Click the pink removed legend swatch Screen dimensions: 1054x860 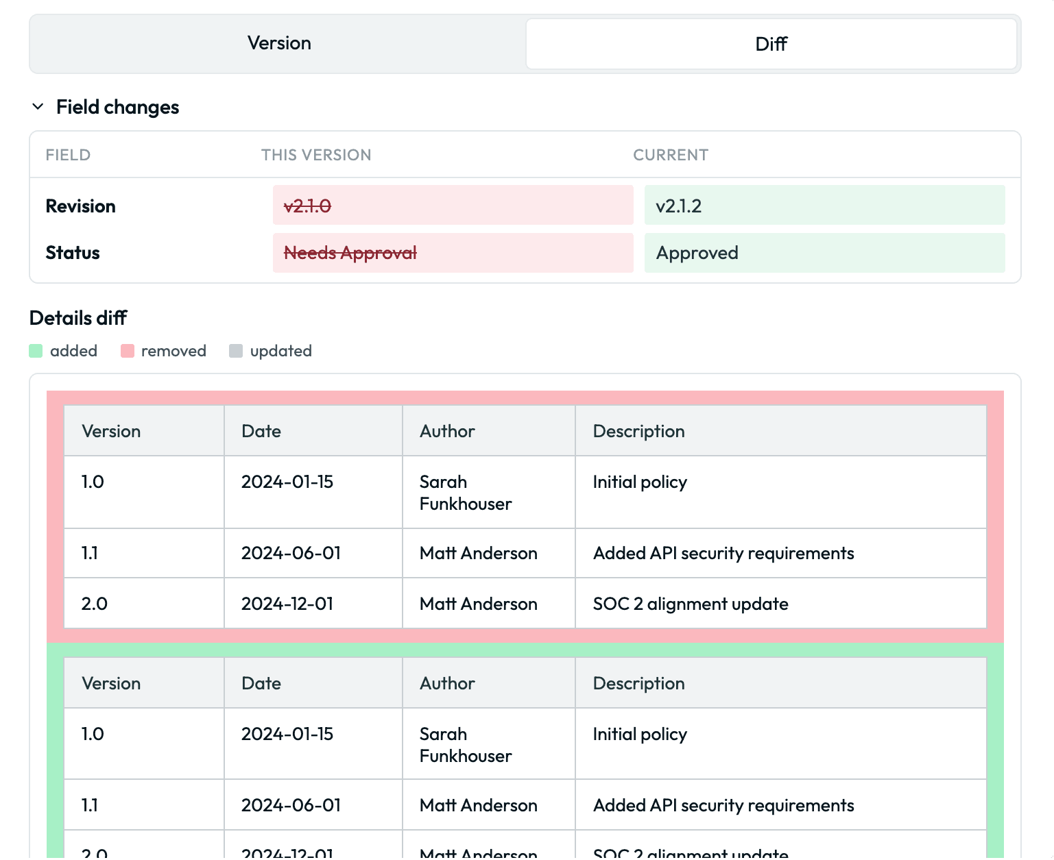[x=128, y=351]
